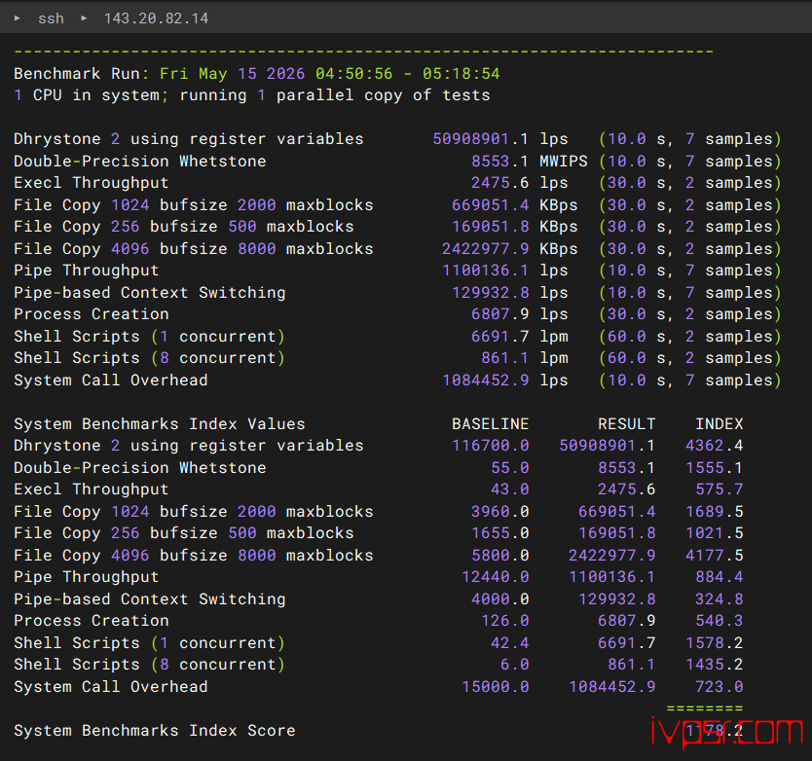Click File Copy 4096 index 4177.5

pos(714,556)
